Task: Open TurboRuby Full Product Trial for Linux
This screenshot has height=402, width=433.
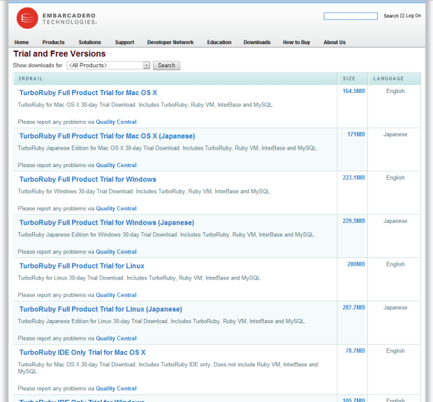Action: tap(82, 266)
